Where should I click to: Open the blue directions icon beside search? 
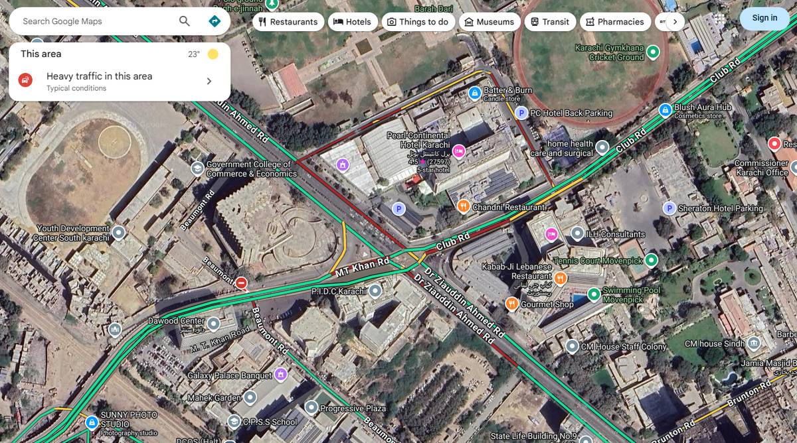(x=214, y=21)
